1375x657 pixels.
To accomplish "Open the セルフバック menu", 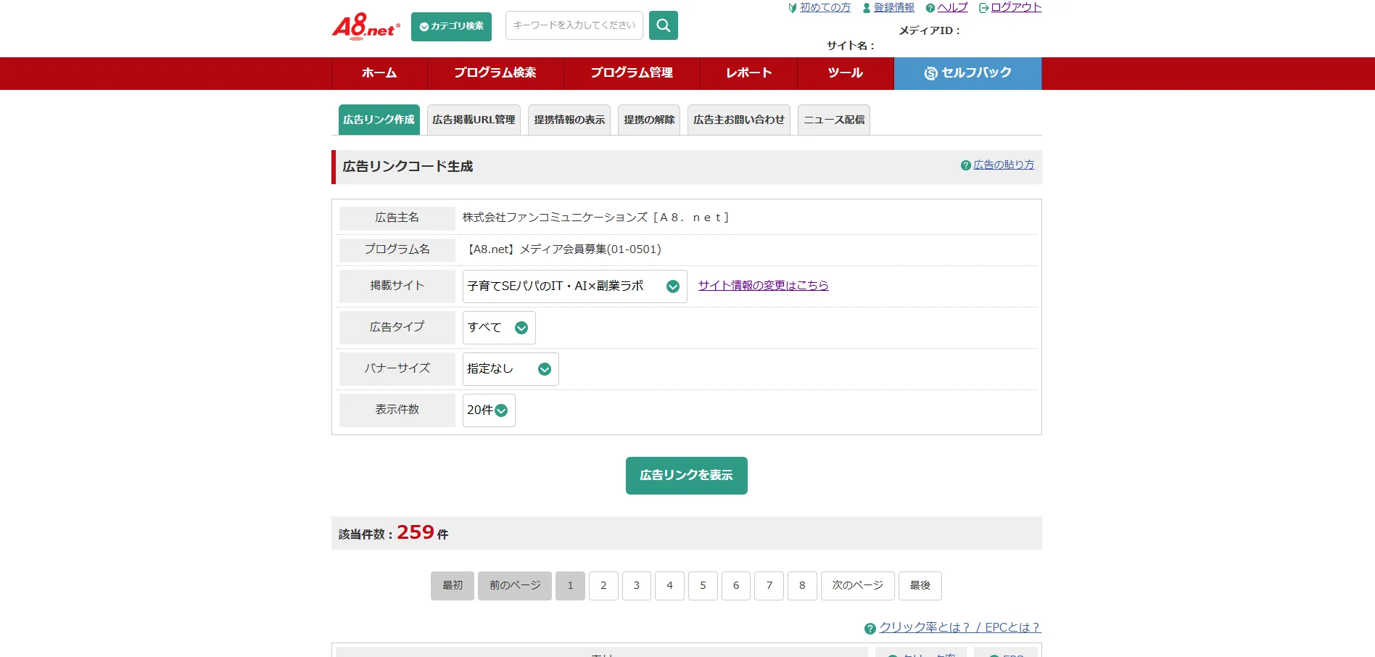I will [968, 73].
